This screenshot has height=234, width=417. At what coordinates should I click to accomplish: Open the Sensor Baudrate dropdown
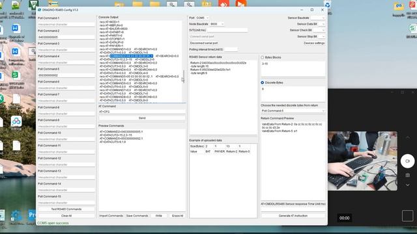click(x=317, y=18)
